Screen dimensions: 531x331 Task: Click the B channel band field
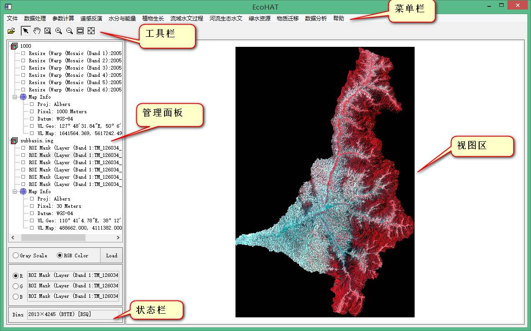tap(73, 296)
